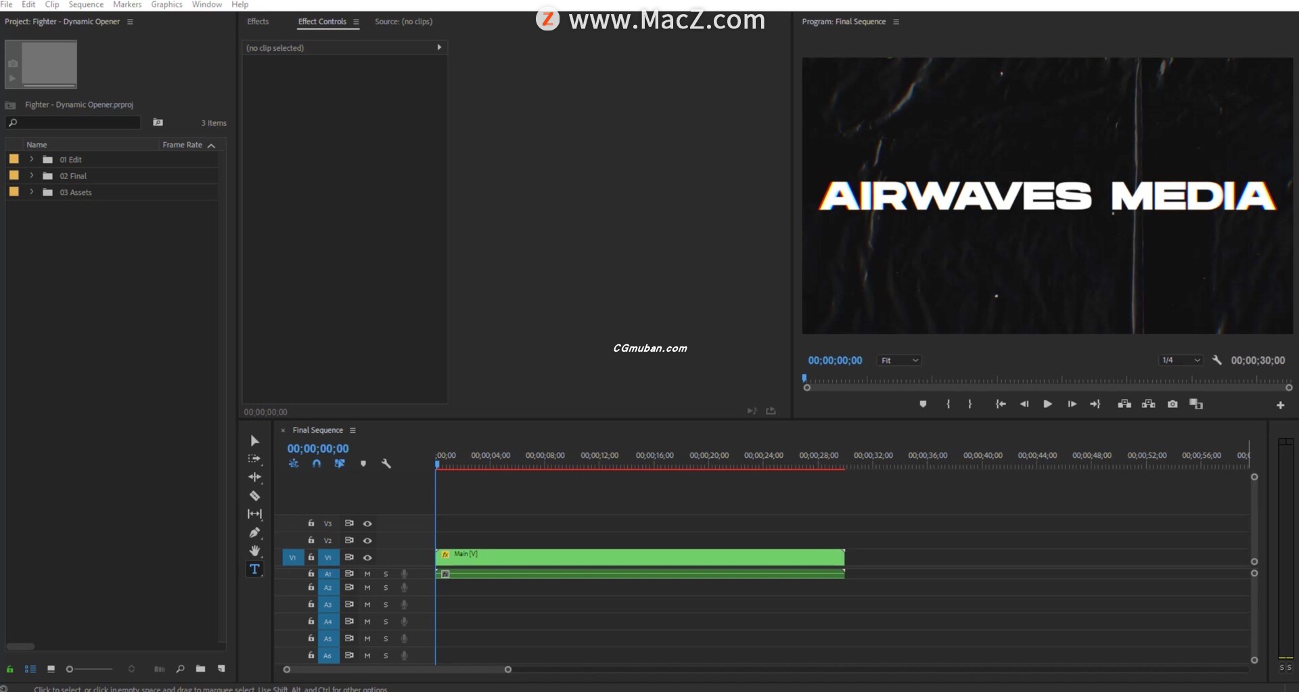Mute audio track A1
This screenshot has height=692, width=1299.
coord(367,574)
